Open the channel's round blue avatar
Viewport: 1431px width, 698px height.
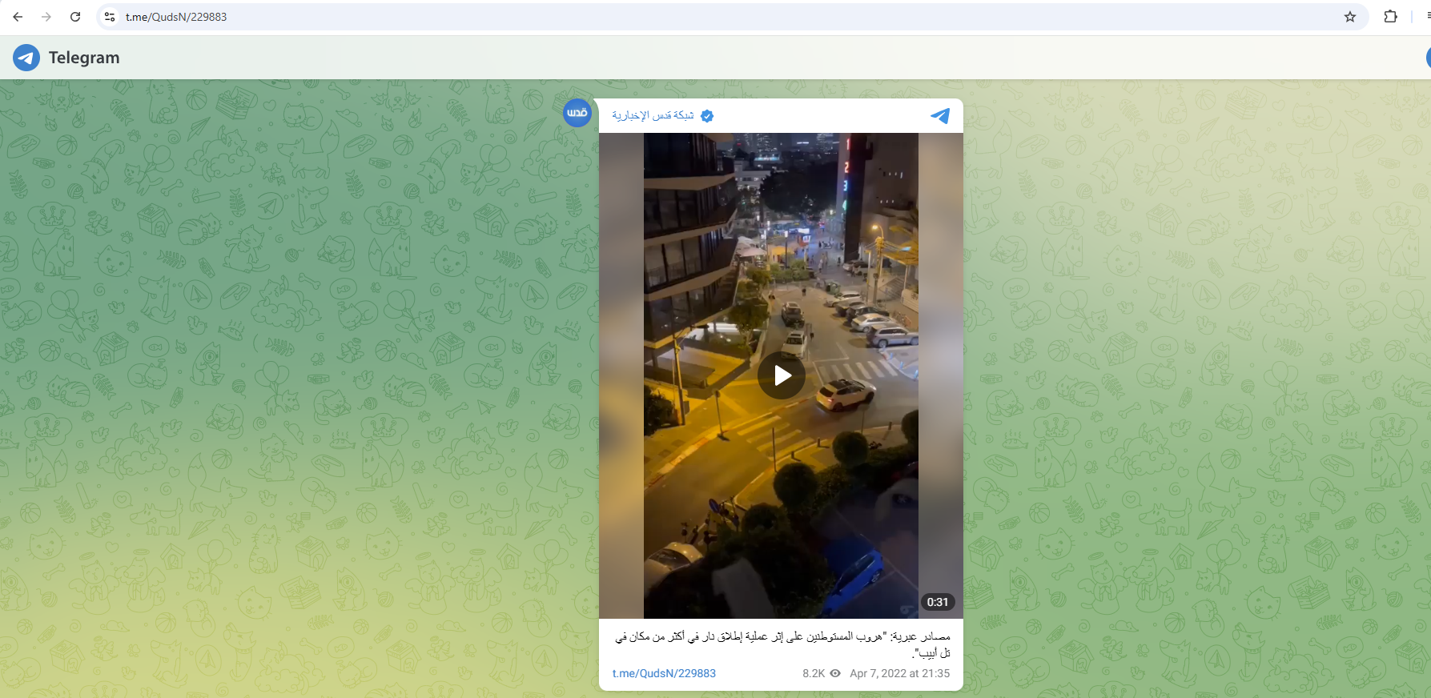(x=577, y=113)
